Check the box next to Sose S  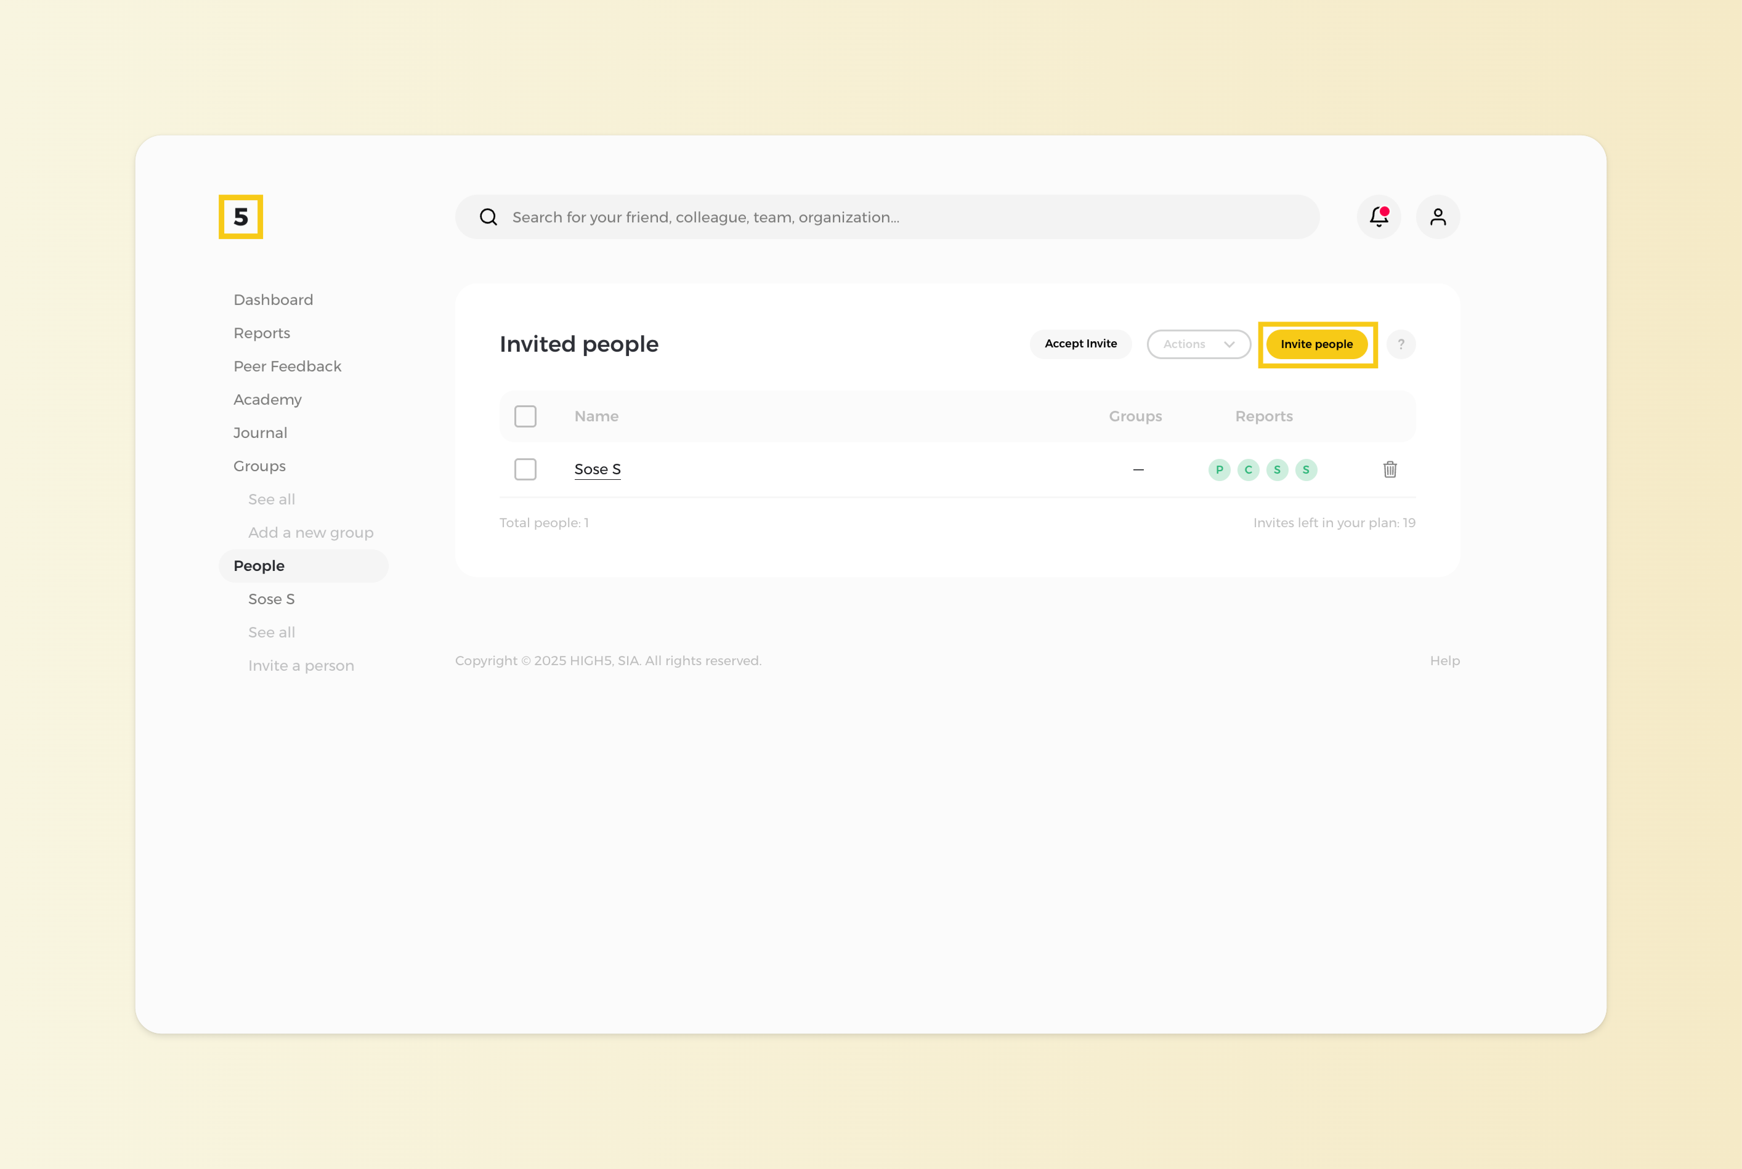[525, 470]
